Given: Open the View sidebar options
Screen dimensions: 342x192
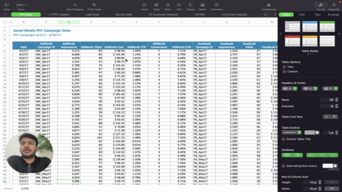Looking at the screenshot, I should 6,5.
